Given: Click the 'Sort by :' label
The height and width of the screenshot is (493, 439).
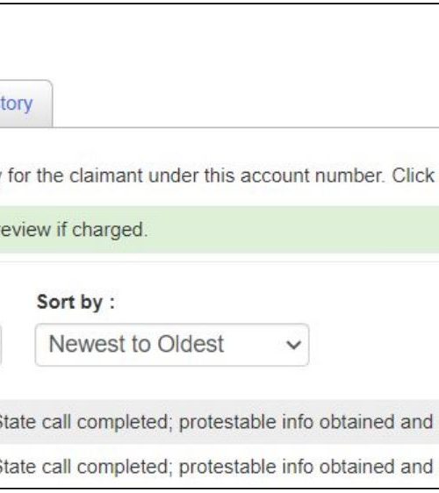Looking at the screenshot, I should [76, 302].
